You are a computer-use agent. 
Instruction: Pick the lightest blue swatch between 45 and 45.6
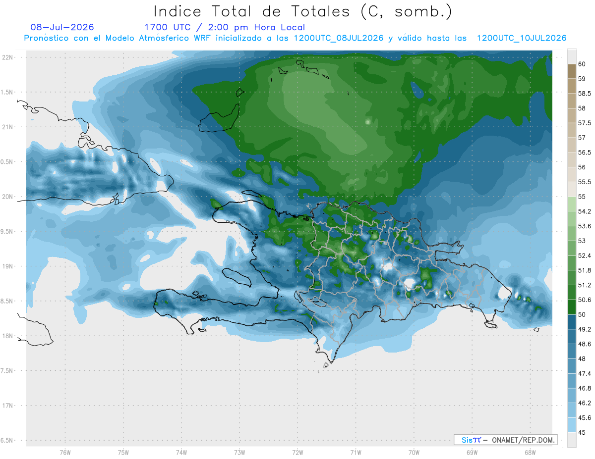(572, 425)
